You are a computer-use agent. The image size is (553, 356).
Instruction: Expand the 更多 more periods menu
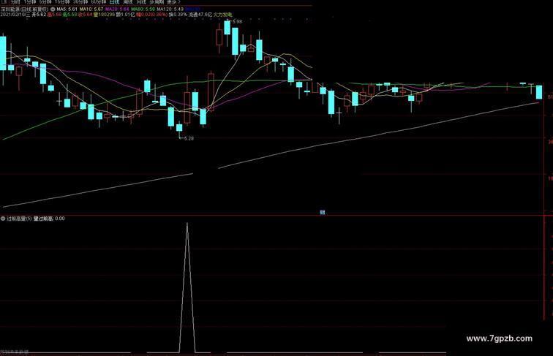[173, 1]
